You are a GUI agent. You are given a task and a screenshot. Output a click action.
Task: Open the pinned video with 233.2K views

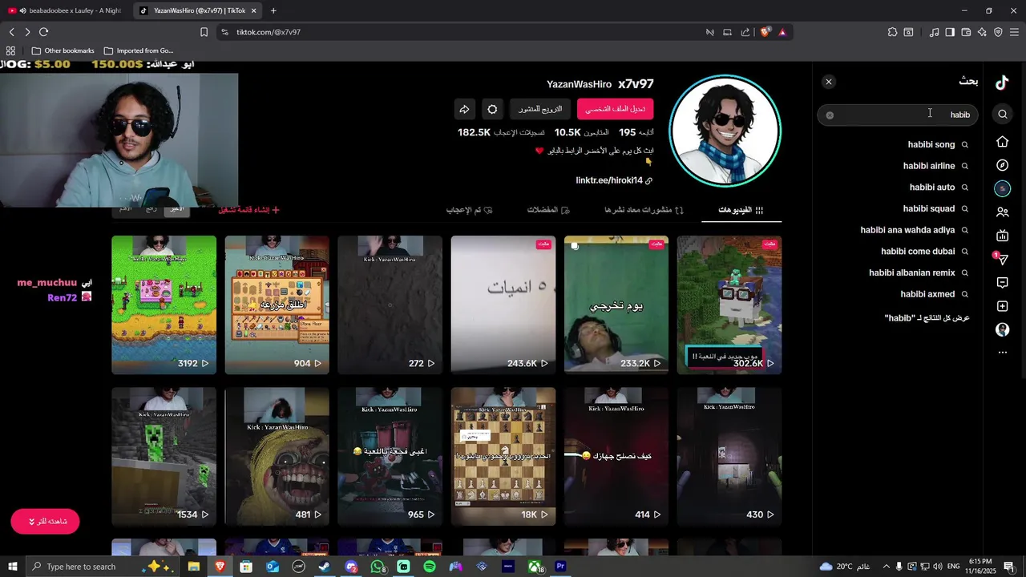pyautogui.click(x=616, y=305)
